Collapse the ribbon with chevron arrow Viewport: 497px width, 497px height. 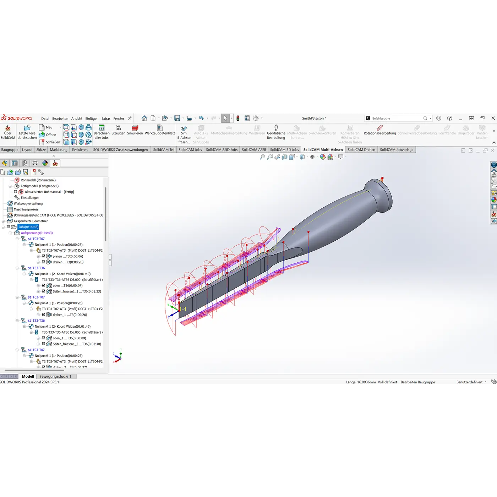coord(494,142)
